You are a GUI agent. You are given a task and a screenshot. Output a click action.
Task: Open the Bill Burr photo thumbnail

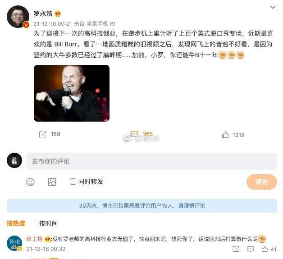72,93
